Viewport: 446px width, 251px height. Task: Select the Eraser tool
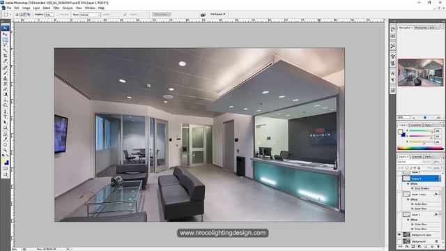pos(5,89)
